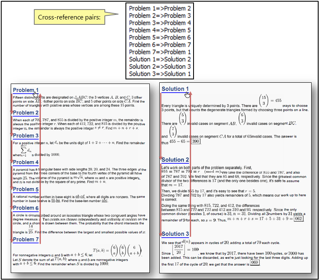
Task: Select the 'Problem 2=>Problem 3' pair line
Action: click(160, 16)
